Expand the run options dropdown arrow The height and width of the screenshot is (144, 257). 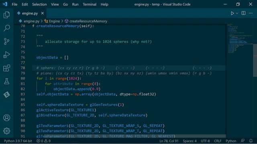[x=237, y=13]
